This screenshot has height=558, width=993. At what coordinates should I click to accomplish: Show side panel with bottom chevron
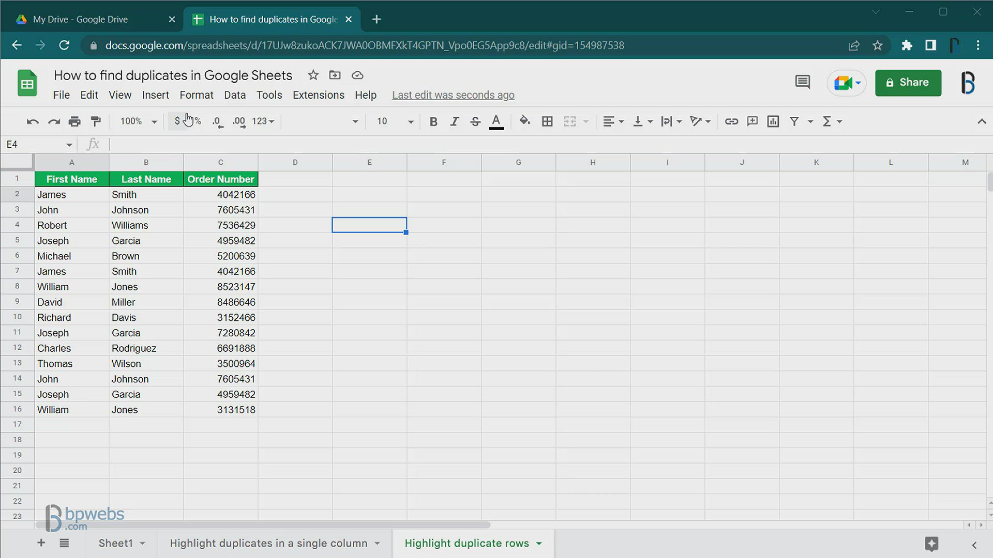[x=974, y=545]
